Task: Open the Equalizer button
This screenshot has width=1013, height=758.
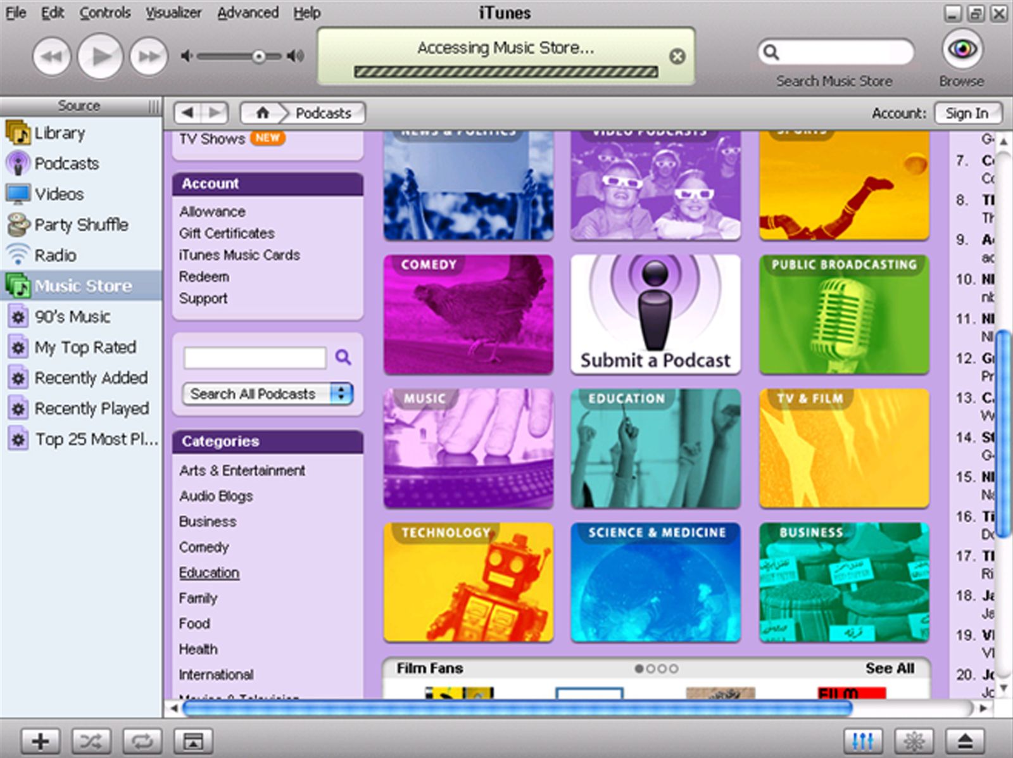Action: pos(863,740)
